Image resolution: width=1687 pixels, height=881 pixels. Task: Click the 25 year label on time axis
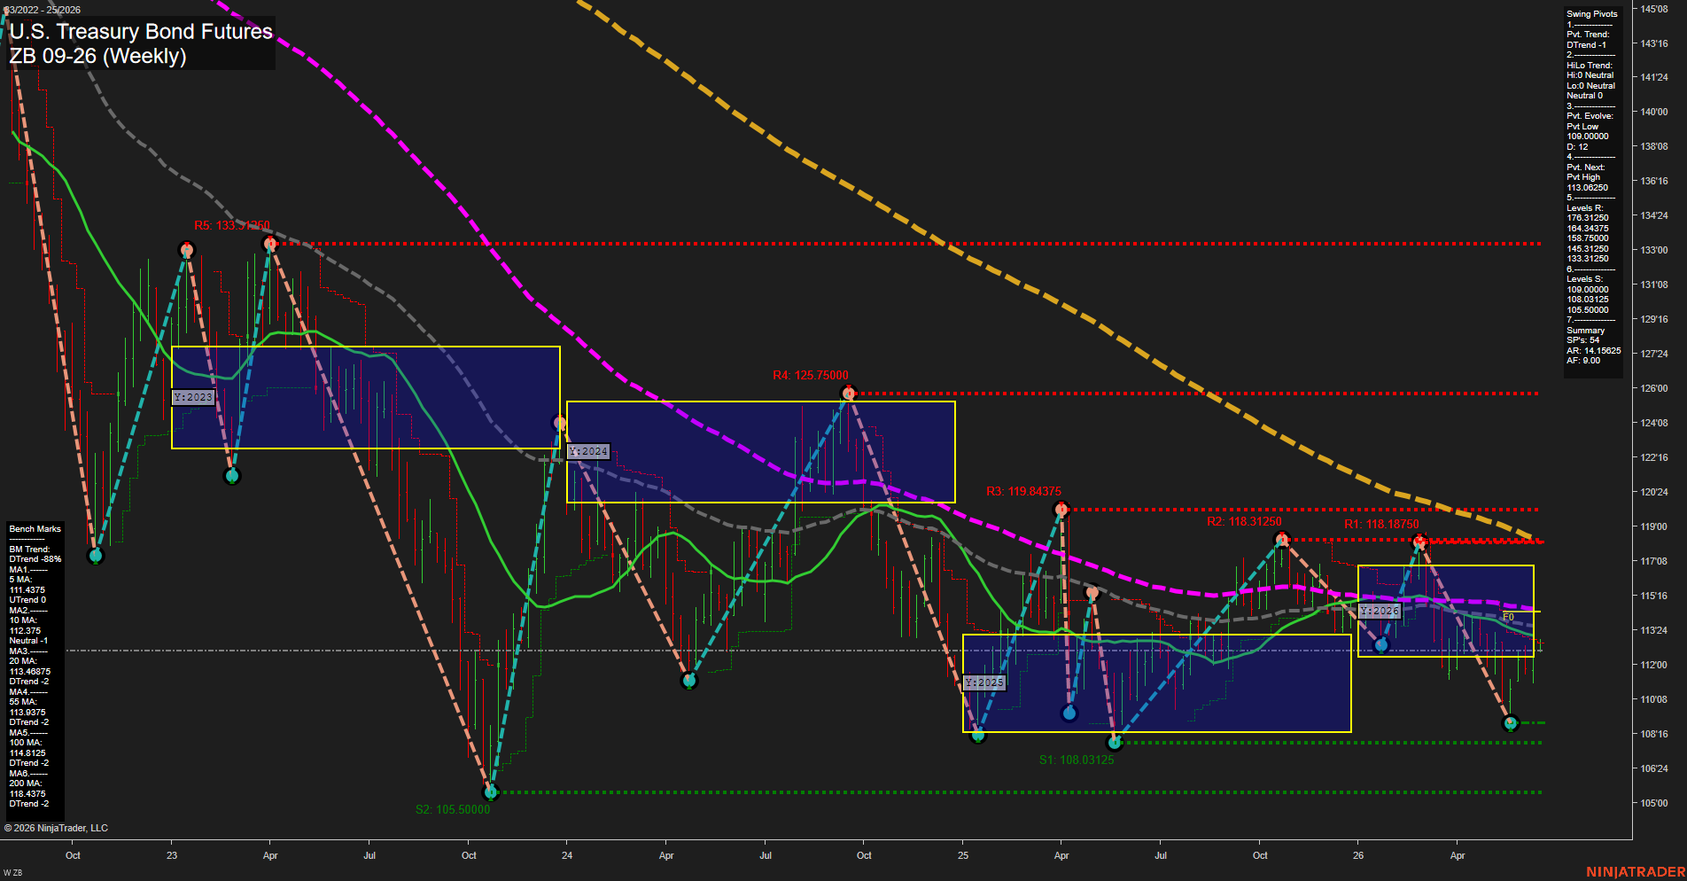point(963,855)
